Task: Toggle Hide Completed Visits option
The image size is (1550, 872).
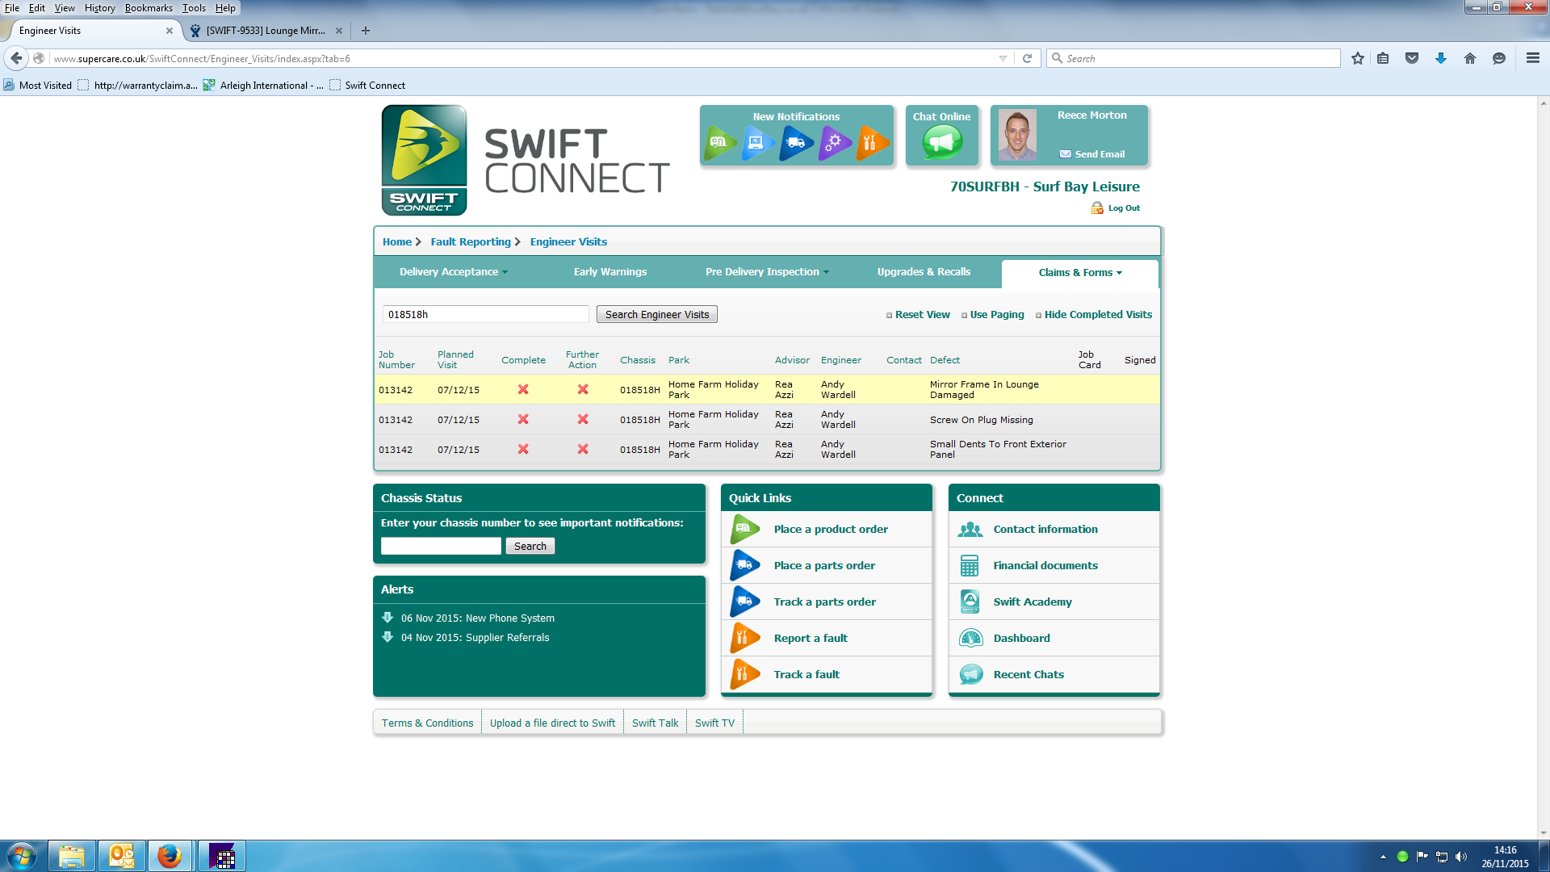Action: [1096, 315]
